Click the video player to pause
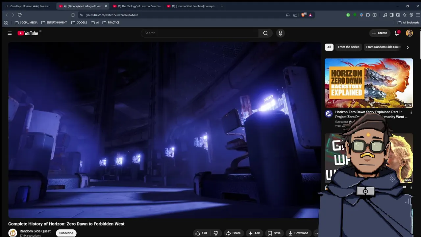The image size is (421, 237). tap(164, 130)
